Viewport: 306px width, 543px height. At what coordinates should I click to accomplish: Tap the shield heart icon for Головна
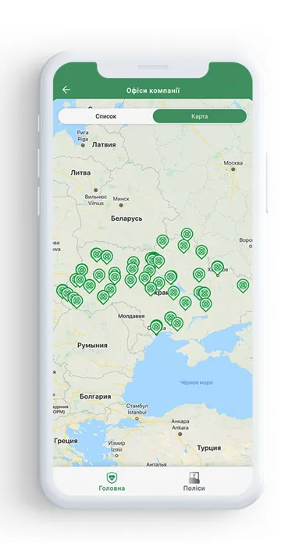pos(112,477)
